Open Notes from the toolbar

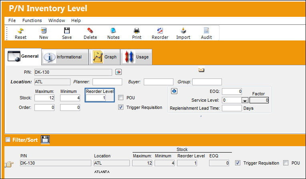click(113, 31)
